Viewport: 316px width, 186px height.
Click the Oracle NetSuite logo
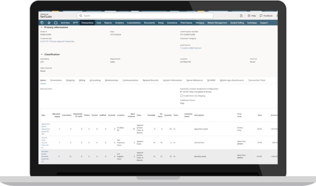click(x=46, y=16)
